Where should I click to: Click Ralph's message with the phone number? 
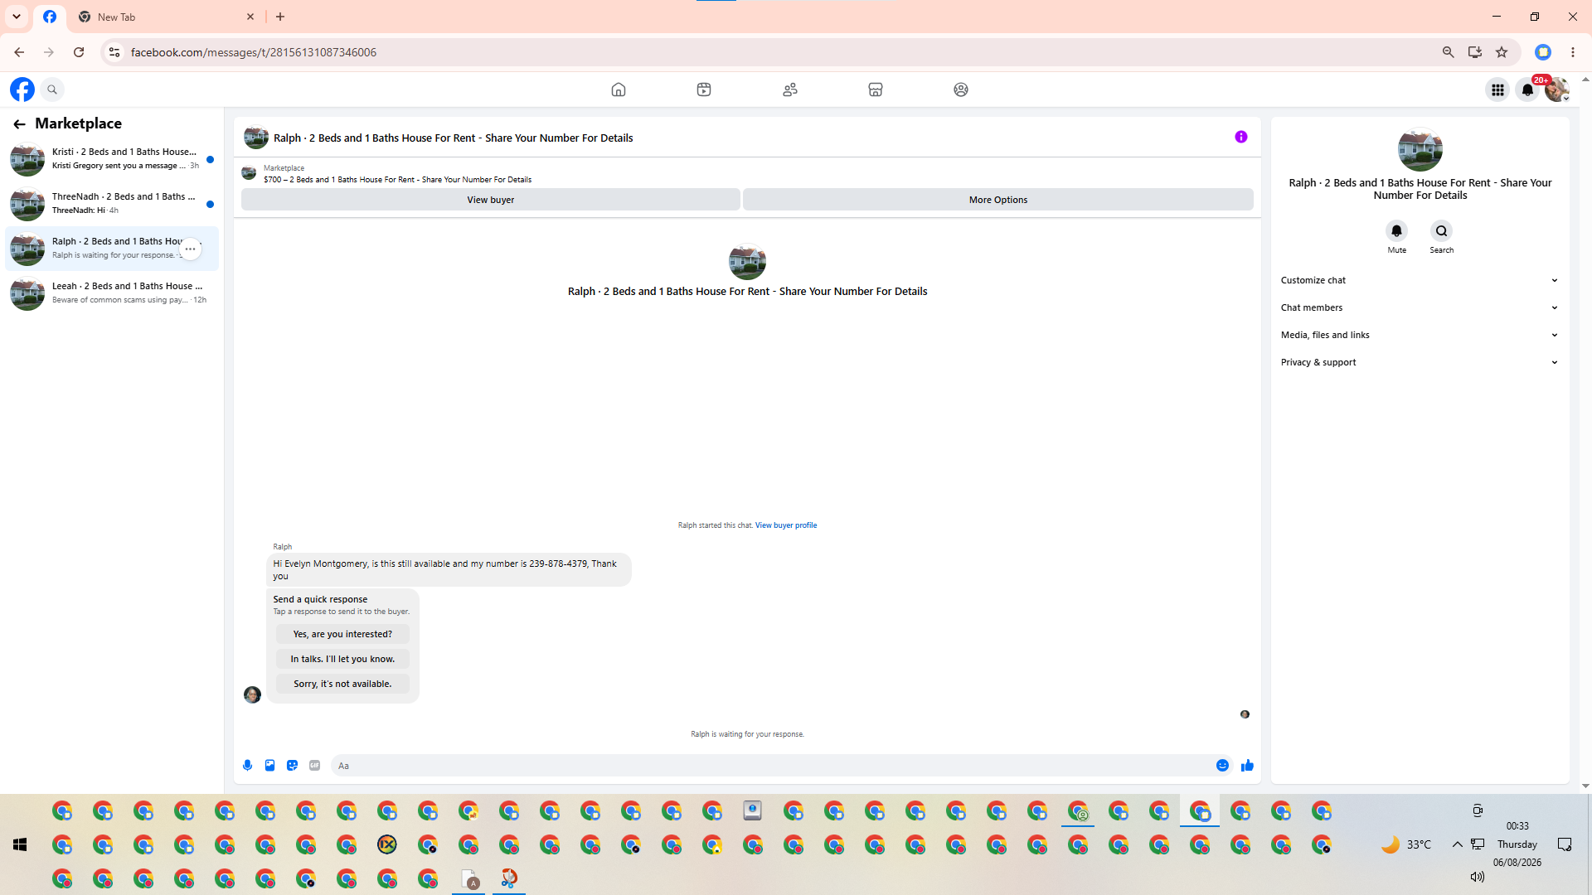tap(449, 570)
